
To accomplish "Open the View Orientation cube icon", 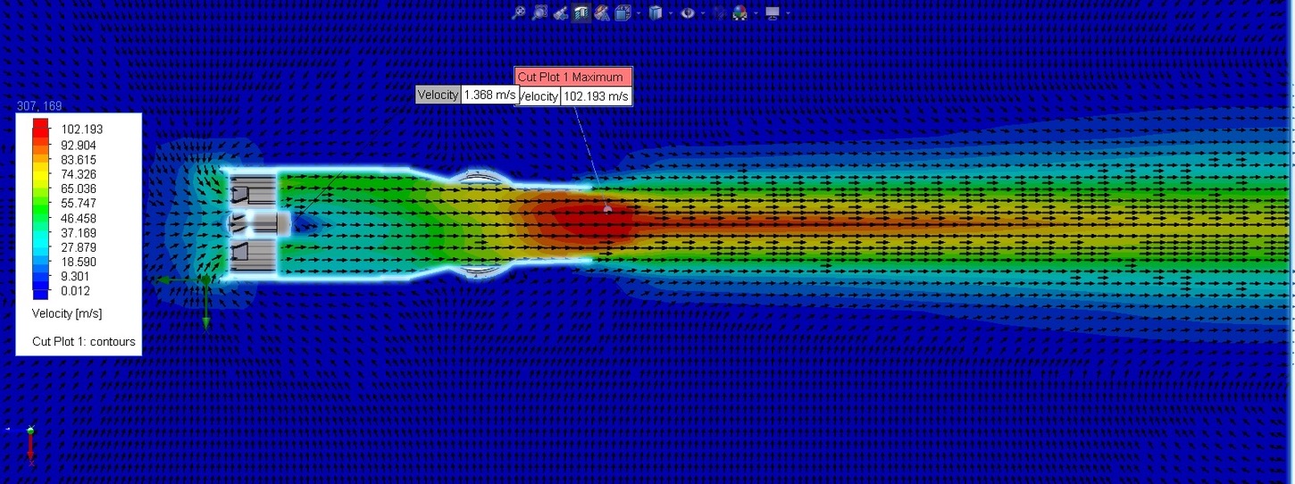I will (622, 13).
